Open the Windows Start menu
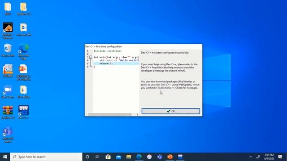 [5, 157]
